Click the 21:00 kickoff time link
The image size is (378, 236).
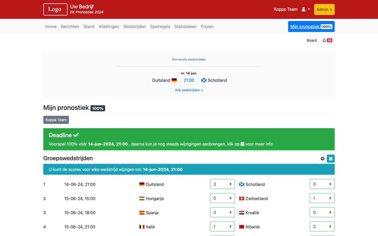[x=189, y=80]
